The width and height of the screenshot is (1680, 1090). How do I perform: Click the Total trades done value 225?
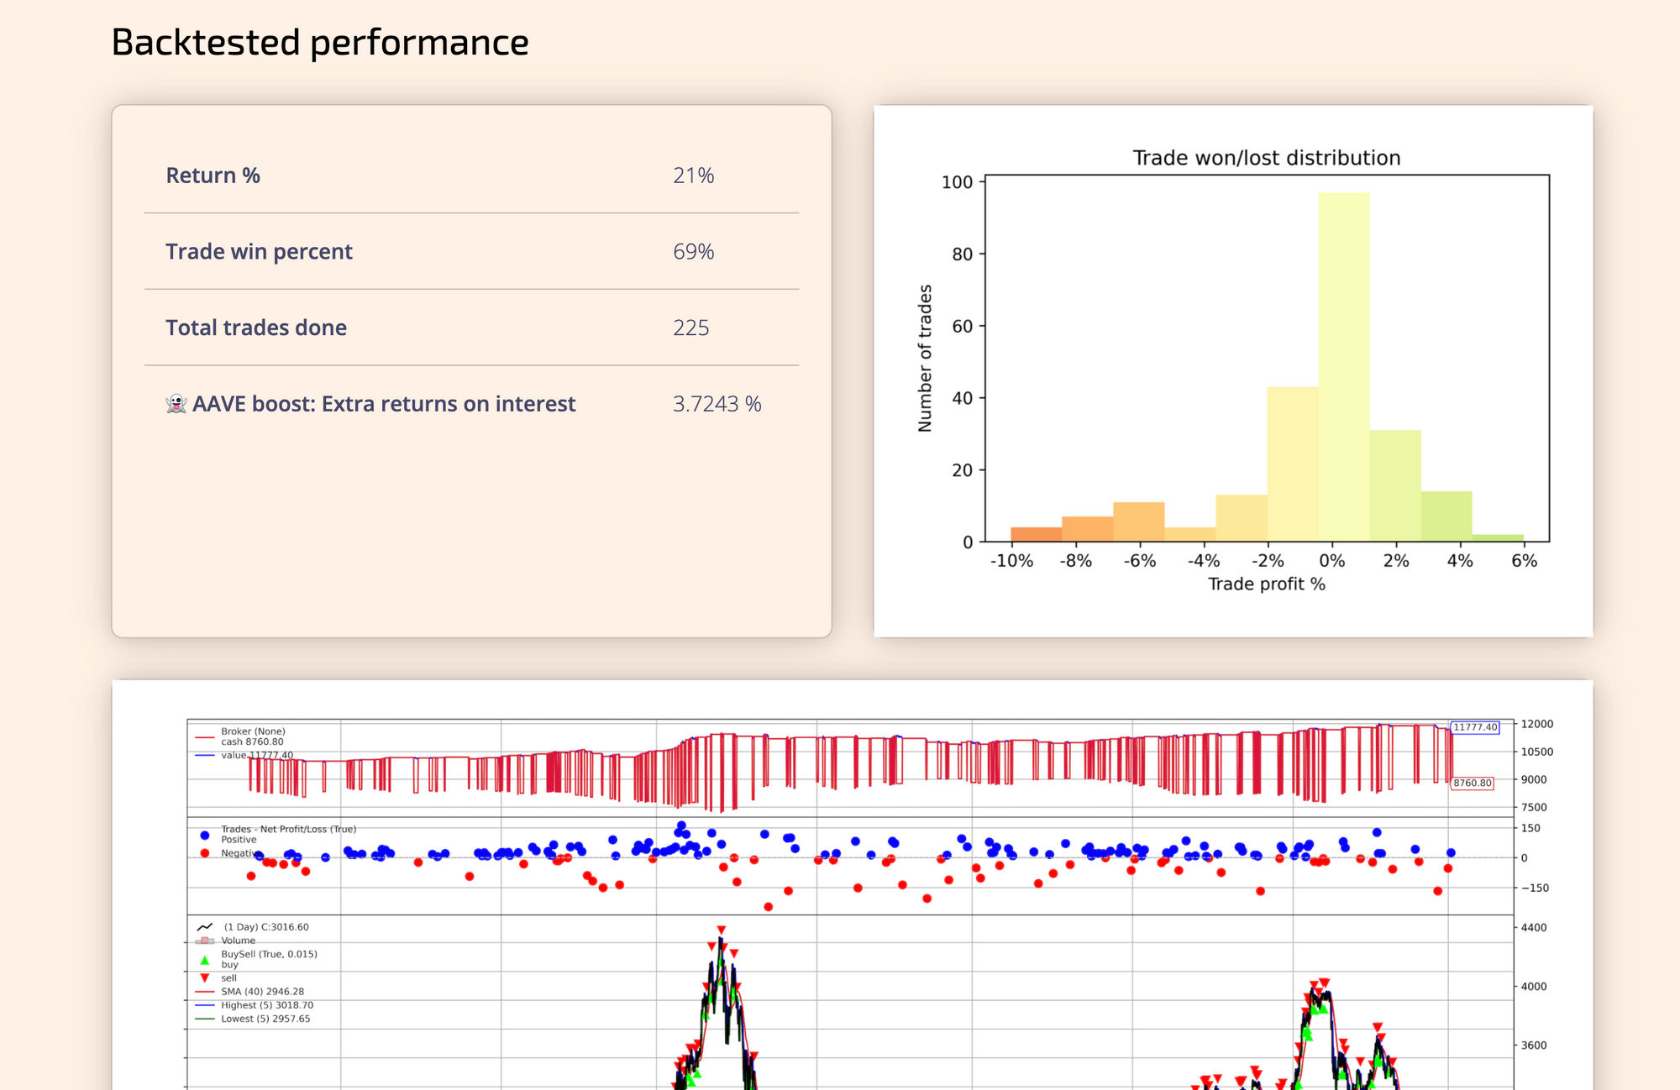tap(690, 328)
